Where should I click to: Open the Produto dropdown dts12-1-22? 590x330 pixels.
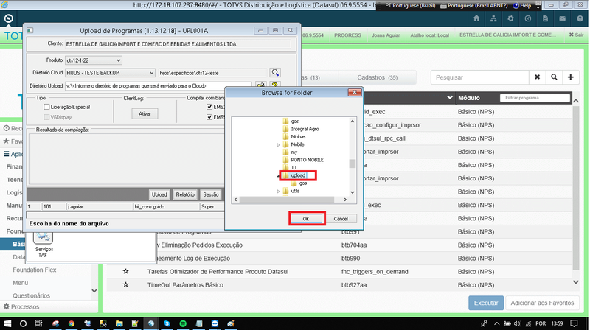click(x=94, y=60)
